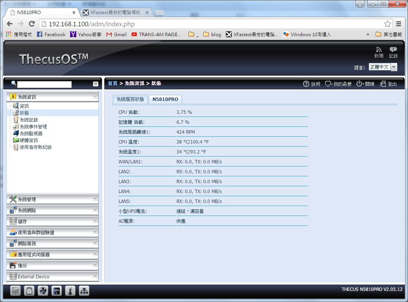Click the 登出 logout button
This screenshot has height=302, width=408.
[388, 84]
